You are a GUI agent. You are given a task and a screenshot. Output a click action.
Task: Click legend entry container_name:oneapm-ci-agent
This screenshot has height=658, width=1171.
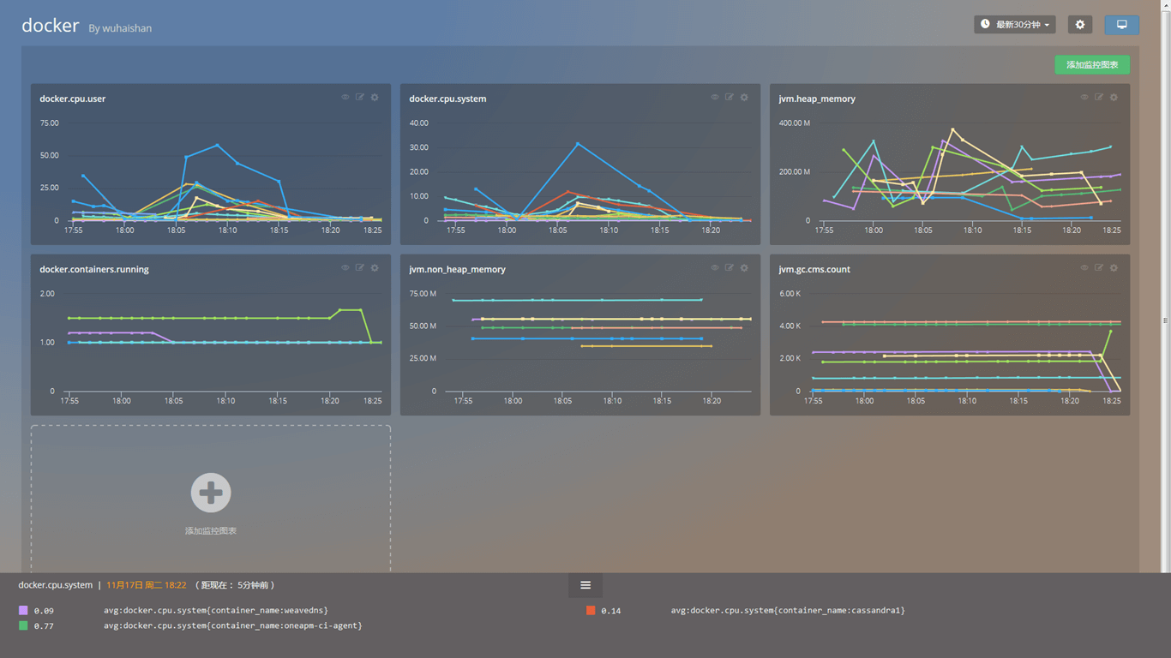point(233,626)
